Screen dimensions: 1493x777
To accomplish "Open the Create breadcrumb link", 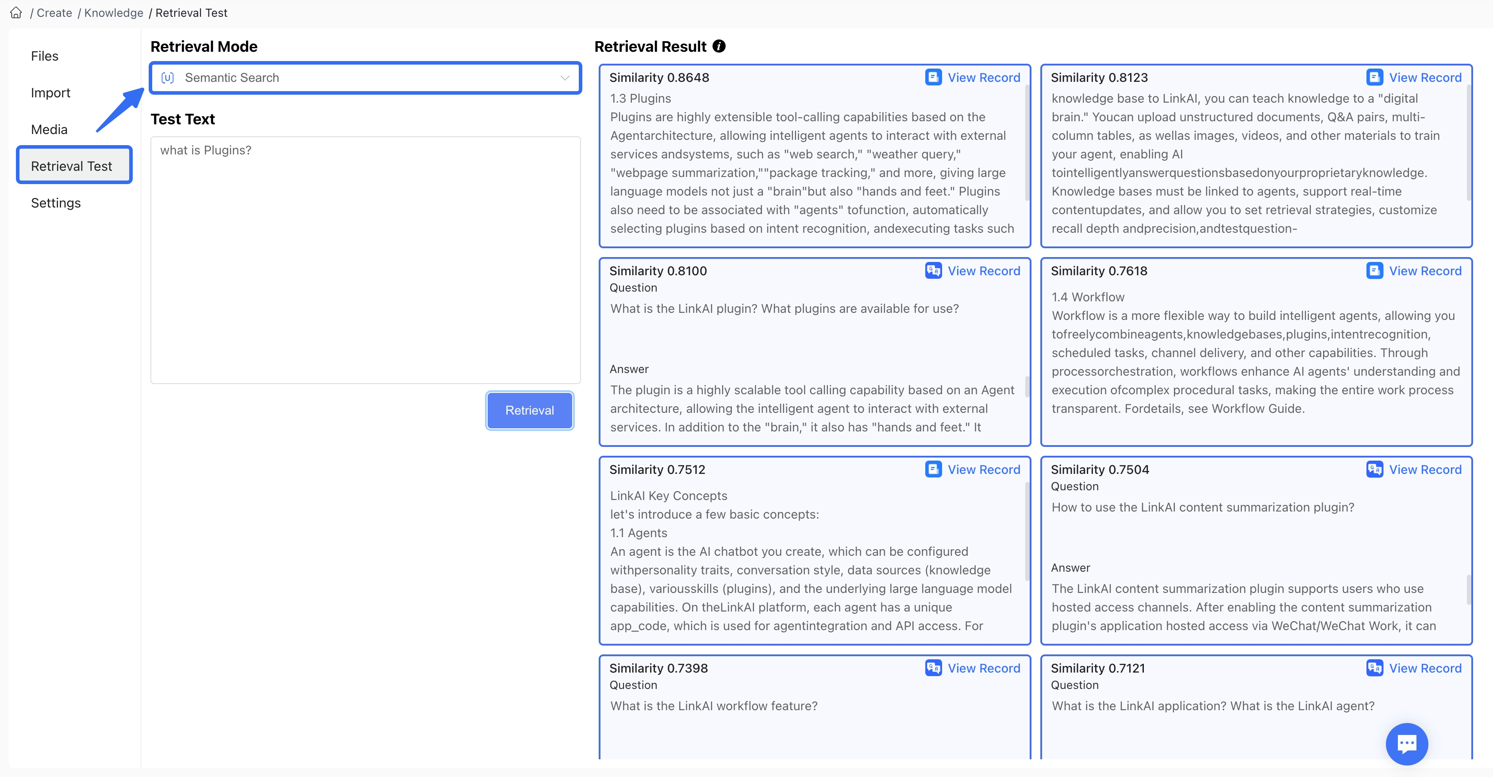I will pyautogui.click(x=54, y=13).
